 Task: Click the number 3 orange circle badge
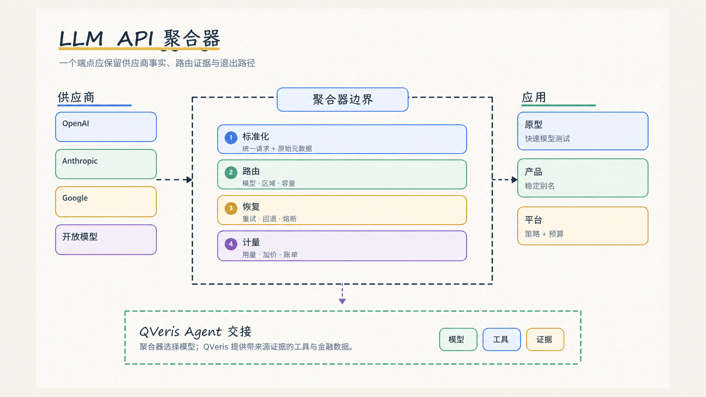231,208
